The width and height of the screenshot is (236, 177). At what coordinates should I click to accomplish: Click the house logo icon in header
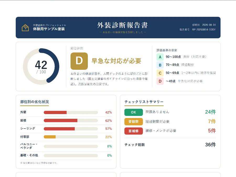click(x=25, y=28)
